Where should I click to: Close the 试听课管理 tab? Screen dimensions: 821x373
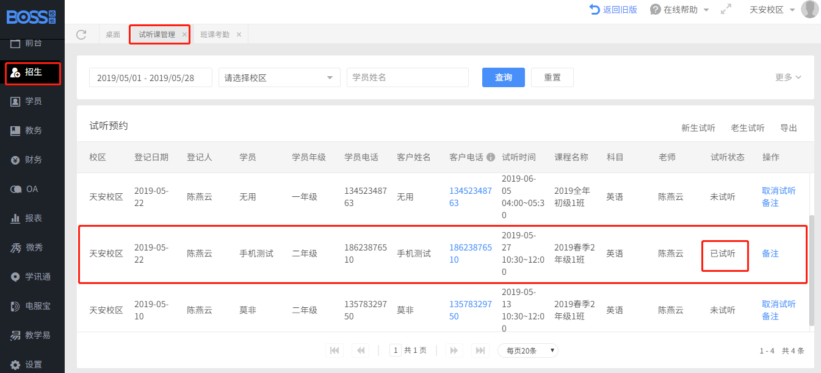184,35
